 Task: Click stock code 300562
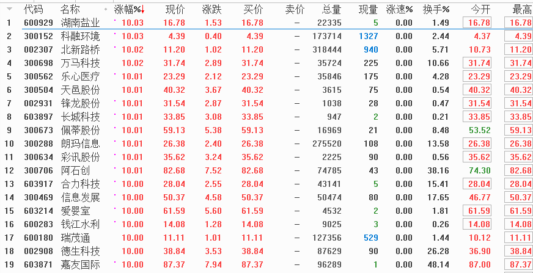(x=39, y=76)
